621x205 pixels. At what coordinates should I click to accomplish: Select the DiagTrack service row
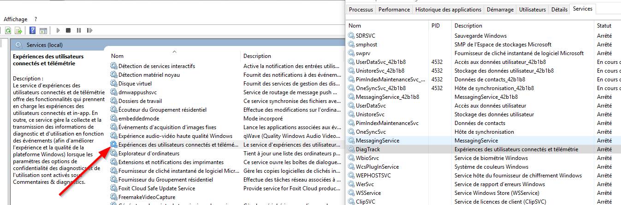coord(368,149)
